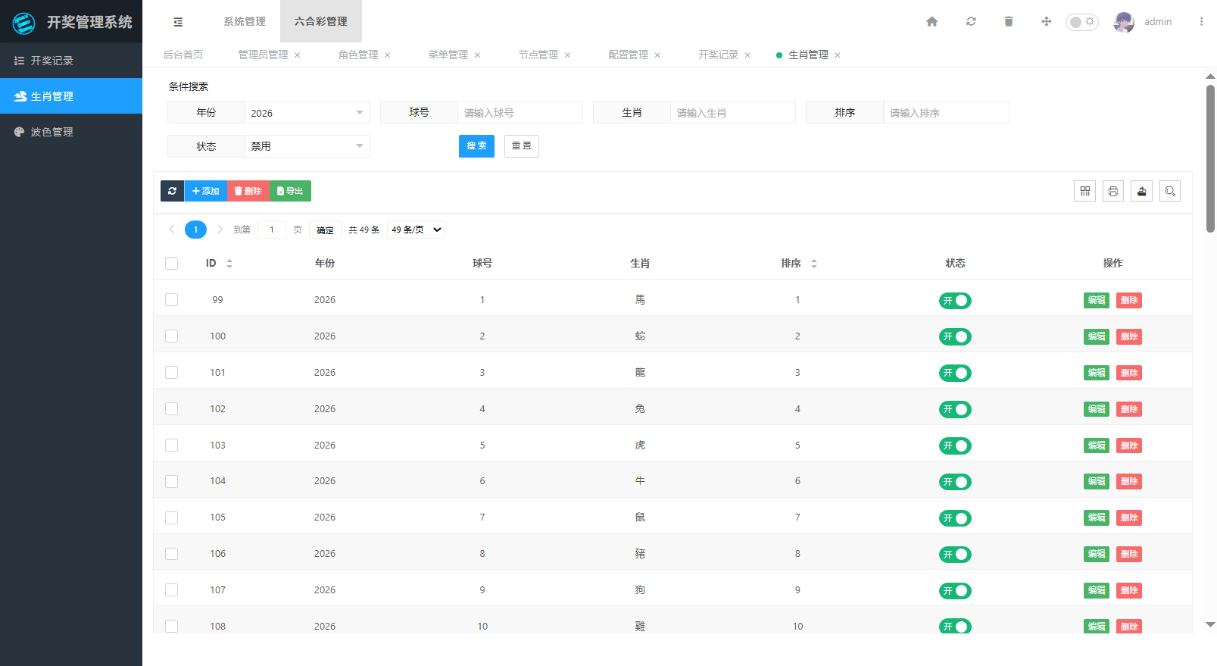
Task: Close the 菜单管理 tab
Action: coord(477,55)
